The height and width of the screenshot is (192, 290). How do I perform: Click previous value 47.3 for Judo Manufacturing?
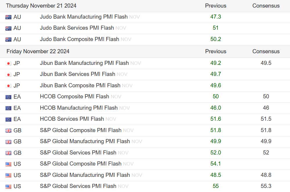click(215, 17)
